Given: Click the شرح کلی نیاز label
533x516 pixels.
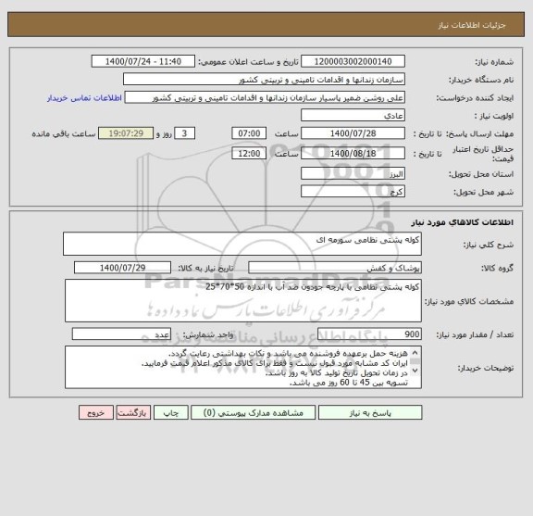Looking at the screenshot, I should click(x=489, y=245).
